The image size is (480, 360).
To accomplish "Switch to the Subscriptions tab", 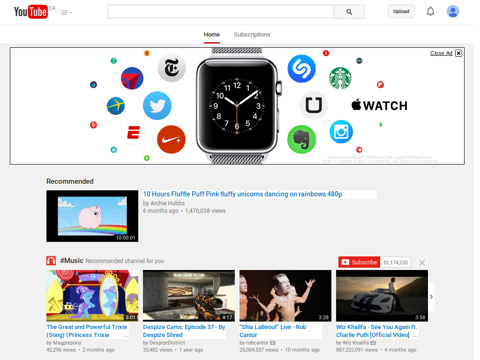I will point(252,35).
